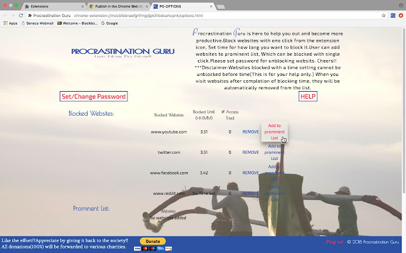
Task: Open the HELP button
Action: tap(308, 96)
